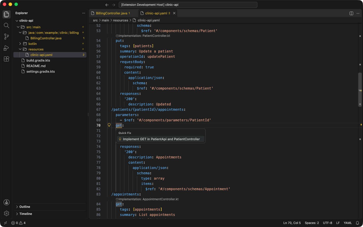Image resolution: width=363 pixels, height=227 pixels.
Task: Click the editor vertical scrollbar thumb
Action: coord(360,90)
